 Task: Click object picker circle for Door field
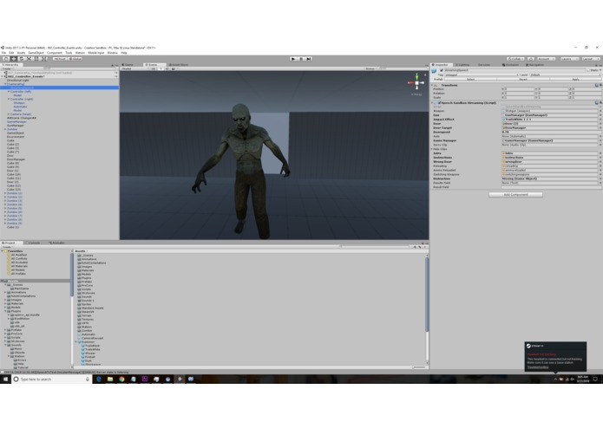click(x=600, y=124)
